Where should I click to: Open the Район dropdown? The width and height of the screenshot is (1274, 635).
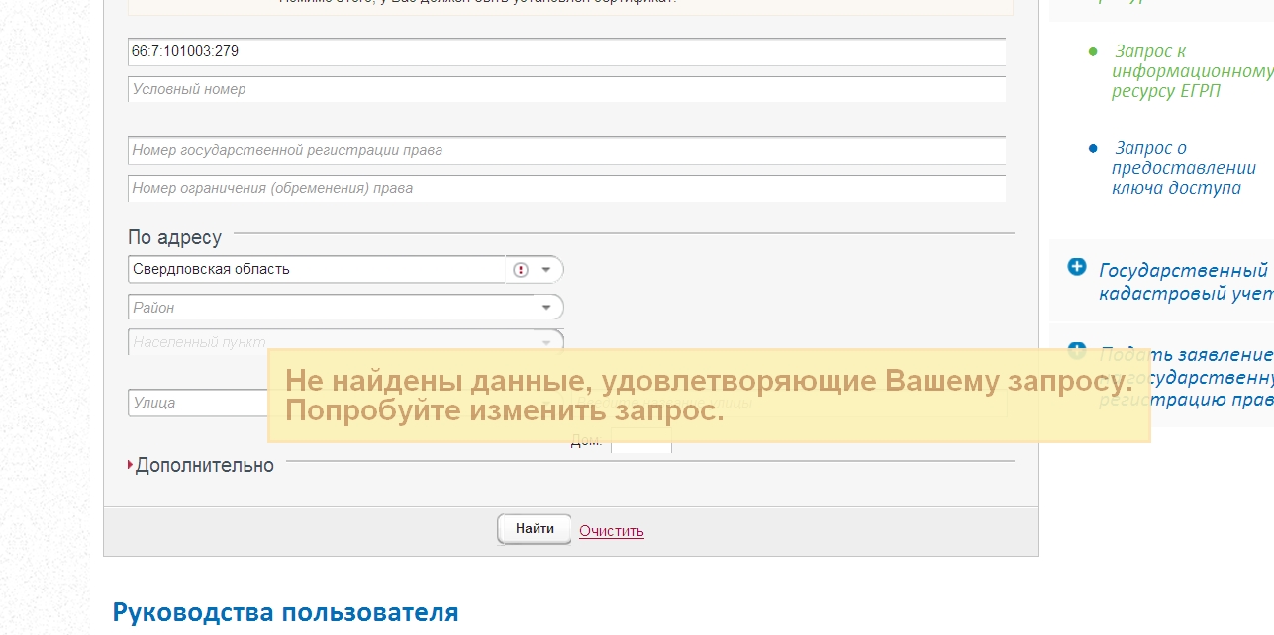(546, 307)
